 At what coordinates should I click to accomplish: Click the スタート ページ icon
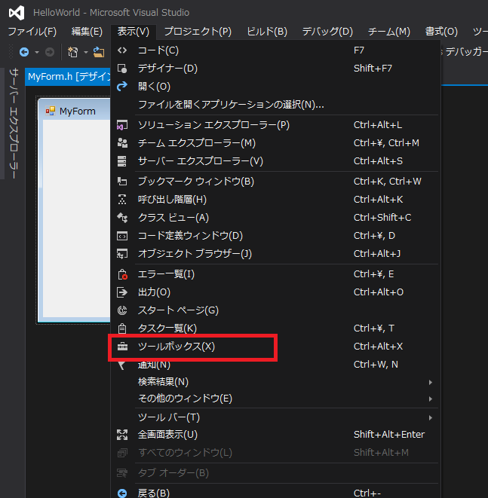pyautogui.click(x=122, y=310)
